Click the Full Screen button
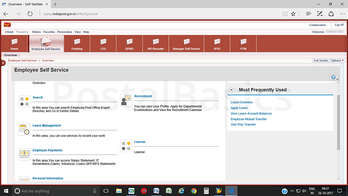Screen dimensions: 348x196 (x=321, y=61)
